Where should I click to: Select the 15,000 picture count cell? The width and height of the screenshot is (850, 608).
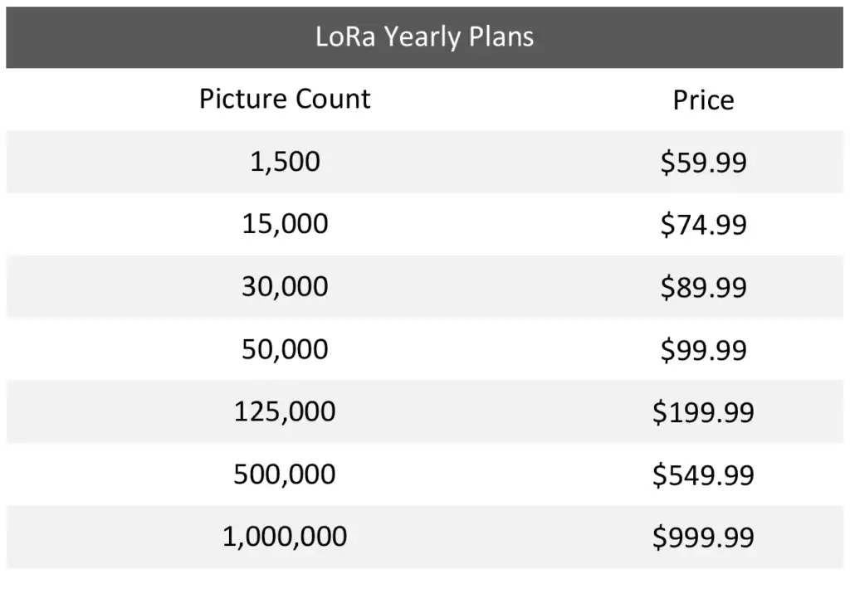(285, 224)
